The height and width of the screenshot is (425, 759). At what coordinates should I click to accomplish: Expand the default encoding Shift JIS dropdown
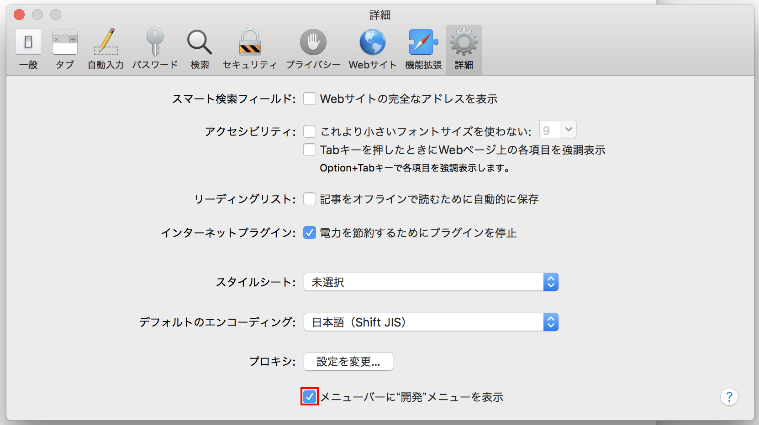(431, 322)
